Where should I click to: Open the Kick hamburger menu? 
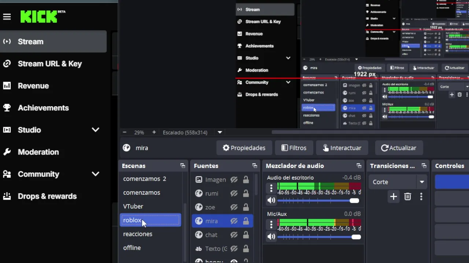point(7,17)
